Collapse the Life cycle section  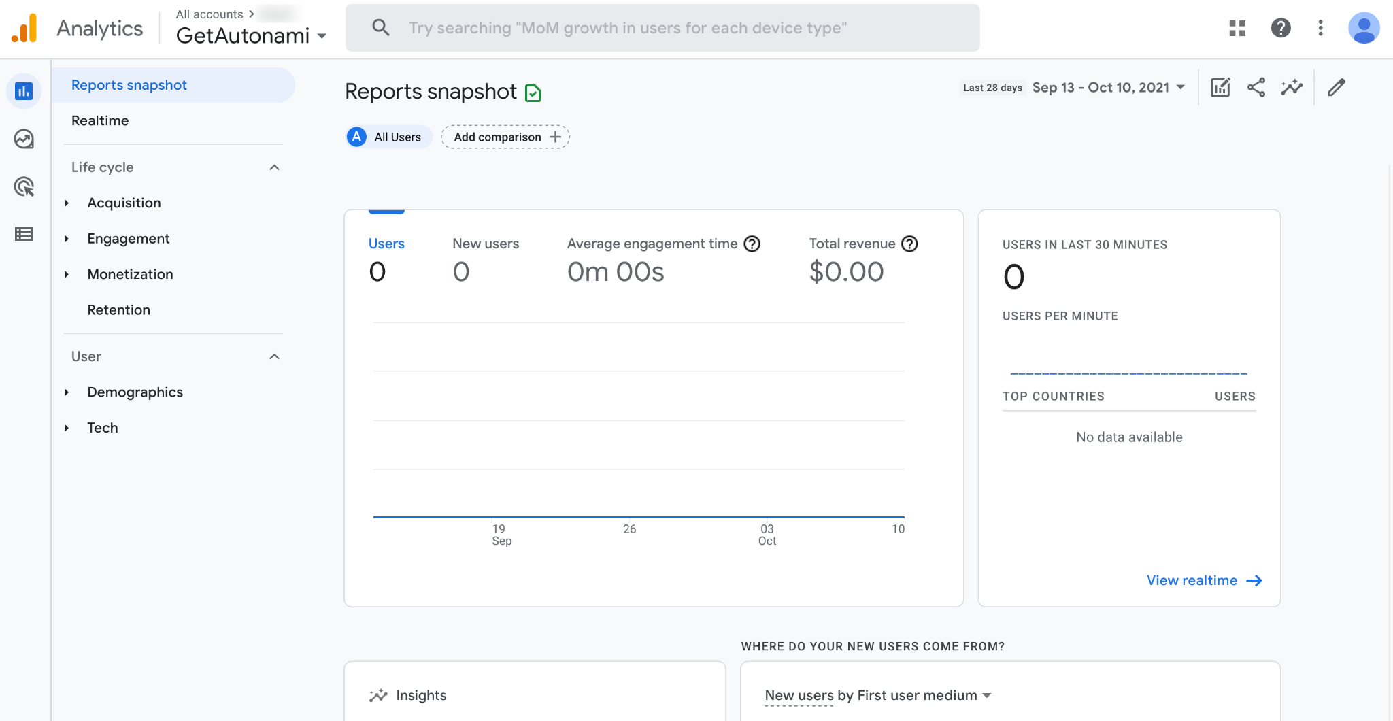pos(274,167)
